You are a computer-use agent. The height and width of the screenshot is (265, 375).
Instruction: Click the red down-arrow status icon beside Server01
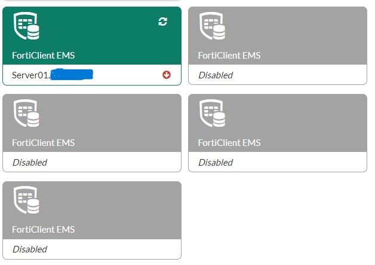(167, 75)
